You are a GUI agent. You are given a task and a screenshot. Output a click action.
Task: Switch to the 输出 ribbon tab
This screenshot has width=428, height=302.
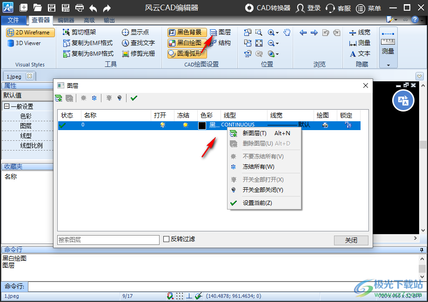point(109,20)
